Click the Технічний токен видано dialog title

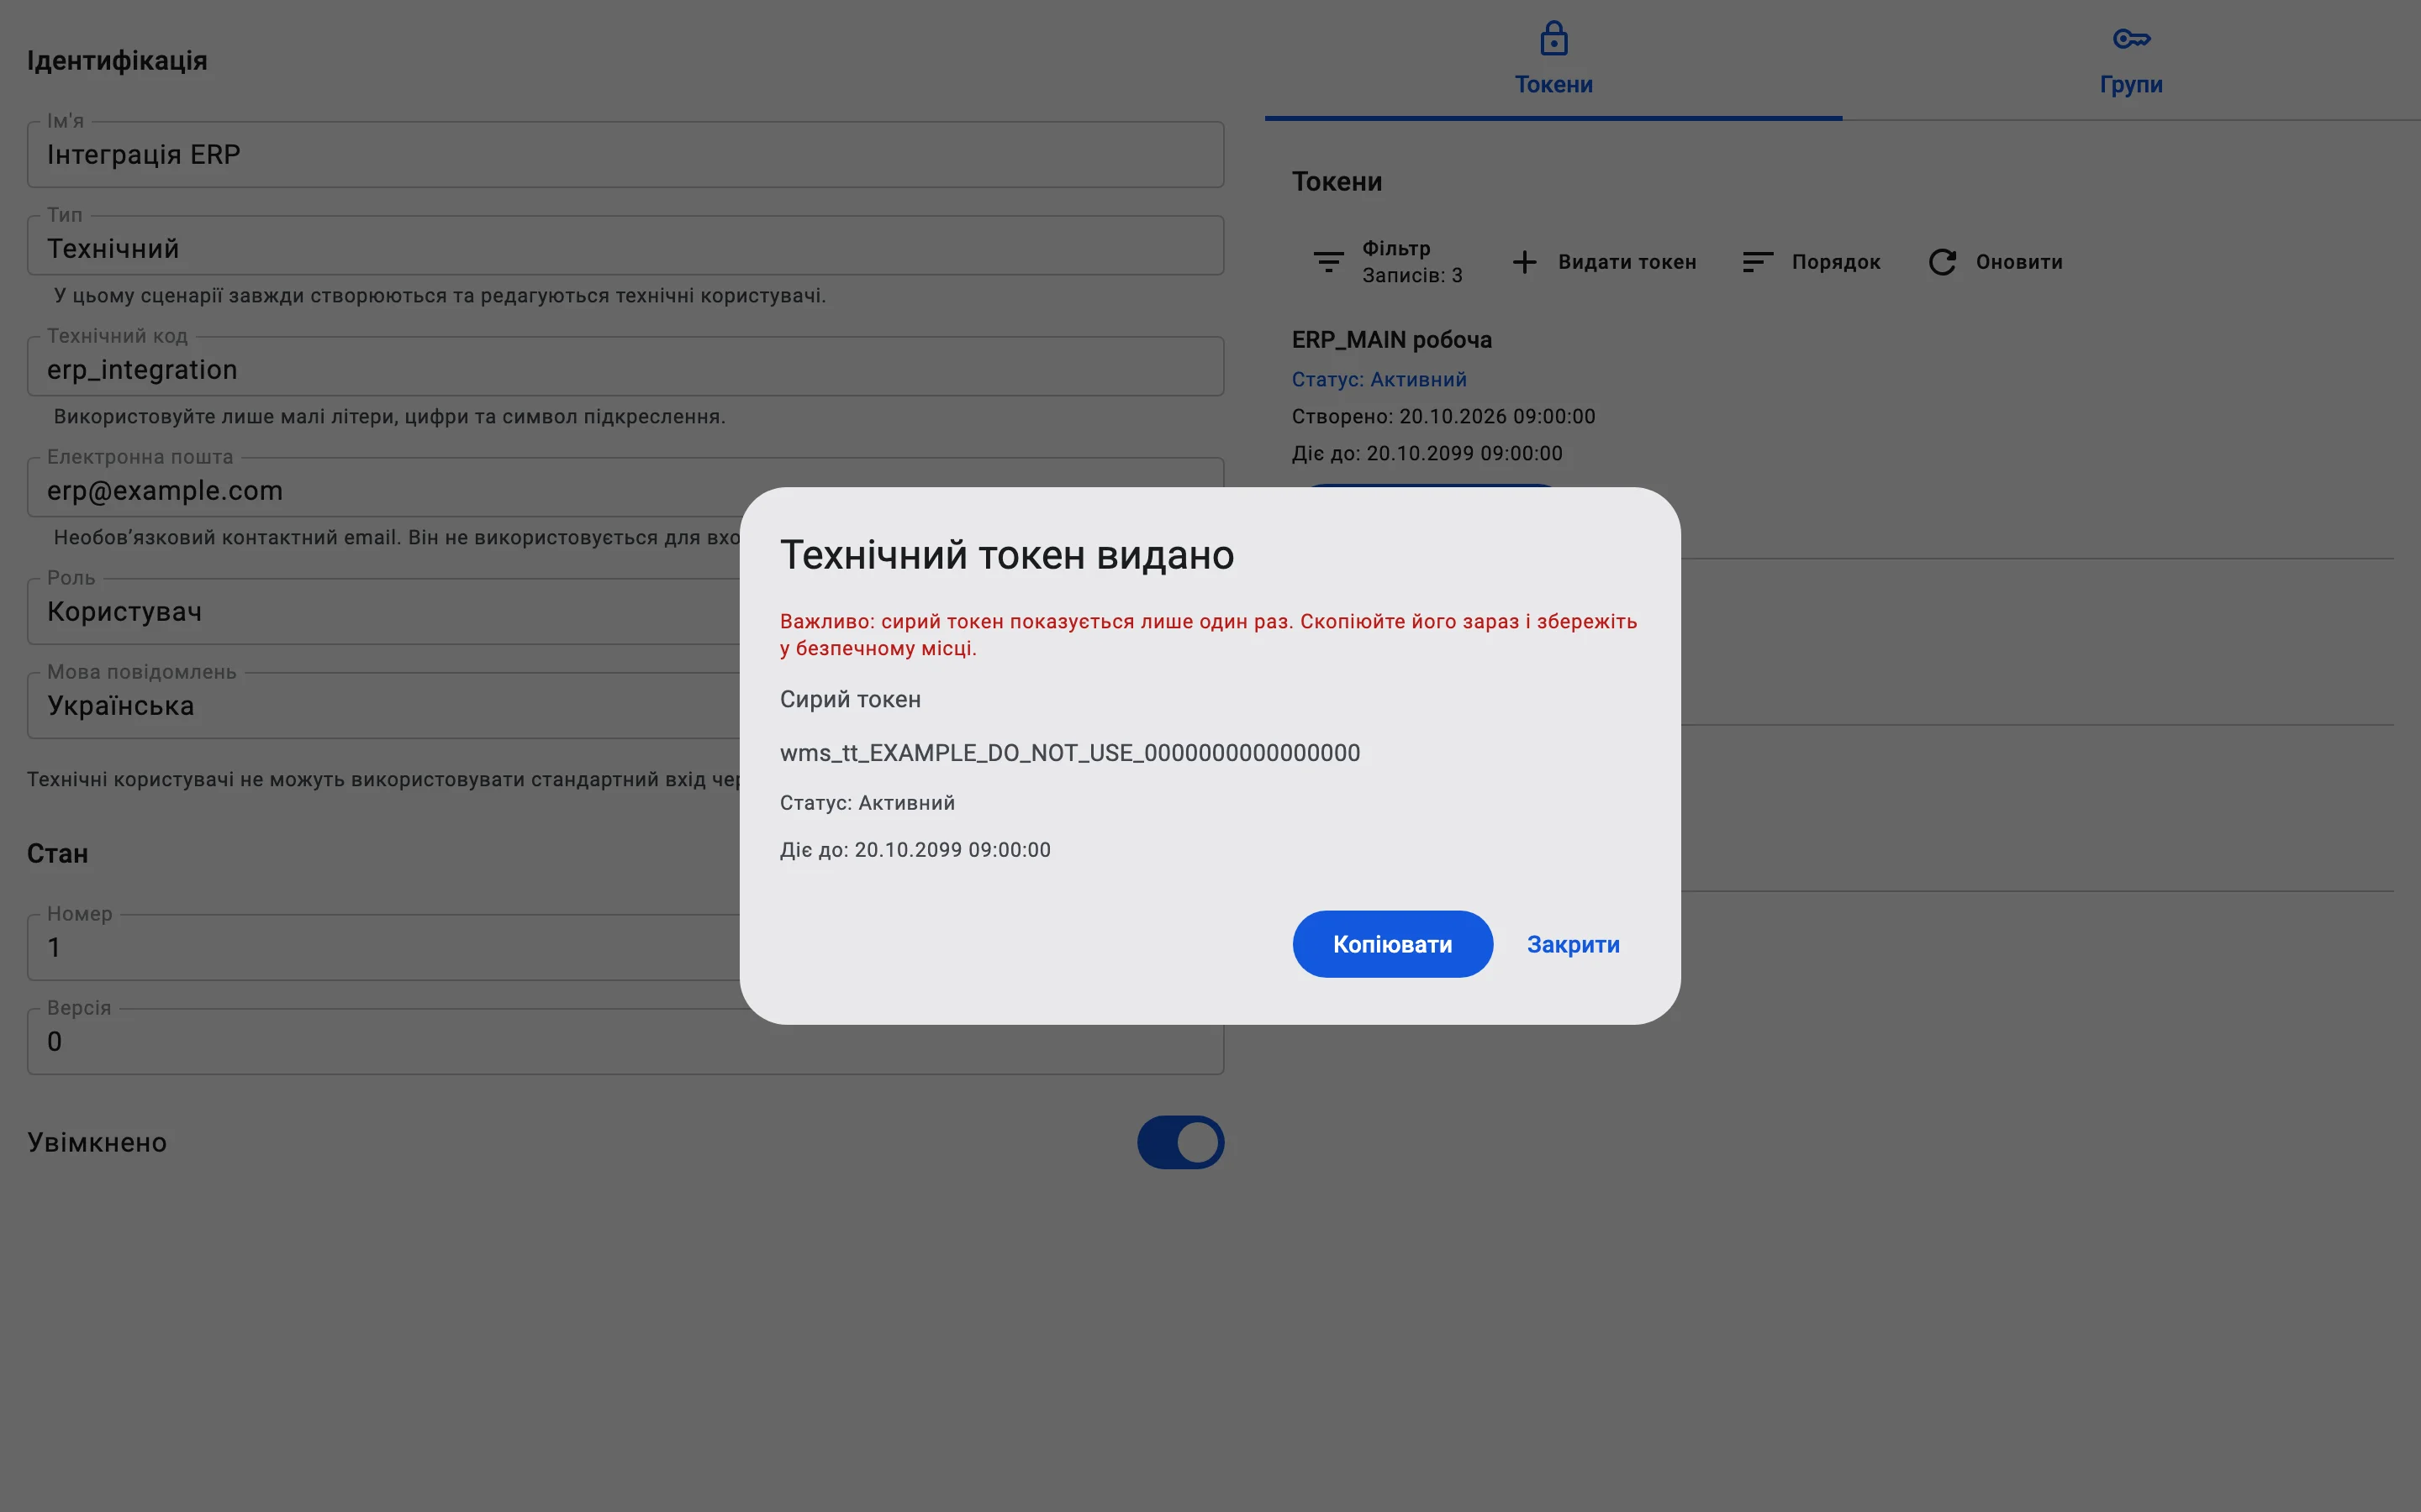click(x=1006, y=555)
